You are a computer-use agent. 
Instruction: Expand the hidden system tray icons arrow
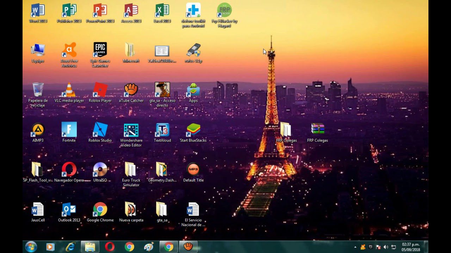coord(355,247)
